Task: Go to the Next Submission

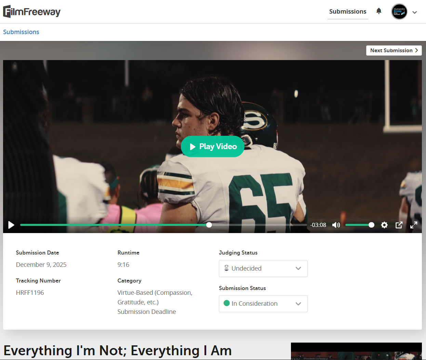Action: tap(394, 51)
